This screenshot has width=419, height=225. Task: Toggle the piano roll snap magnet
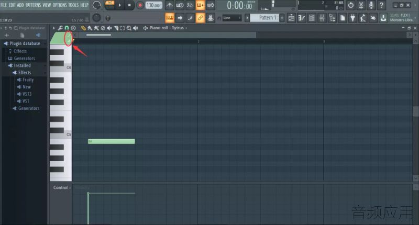(67, 28)
